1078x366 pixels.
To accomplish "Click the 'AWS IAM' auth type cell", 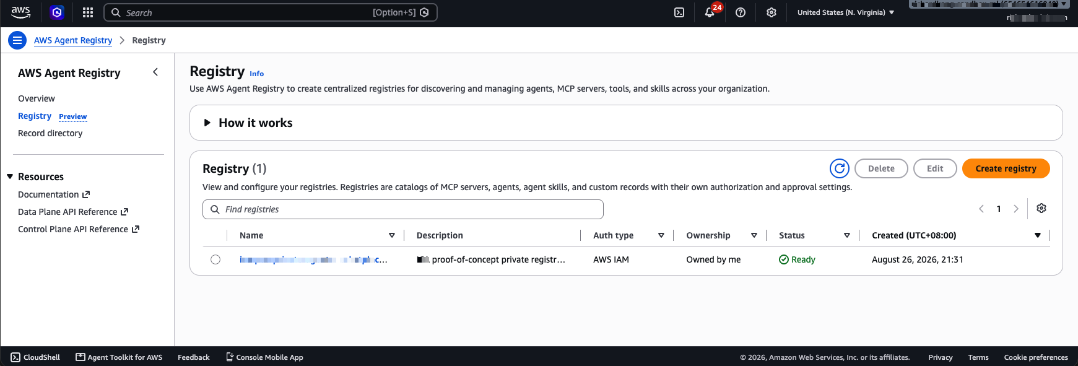I will [611, 259].
